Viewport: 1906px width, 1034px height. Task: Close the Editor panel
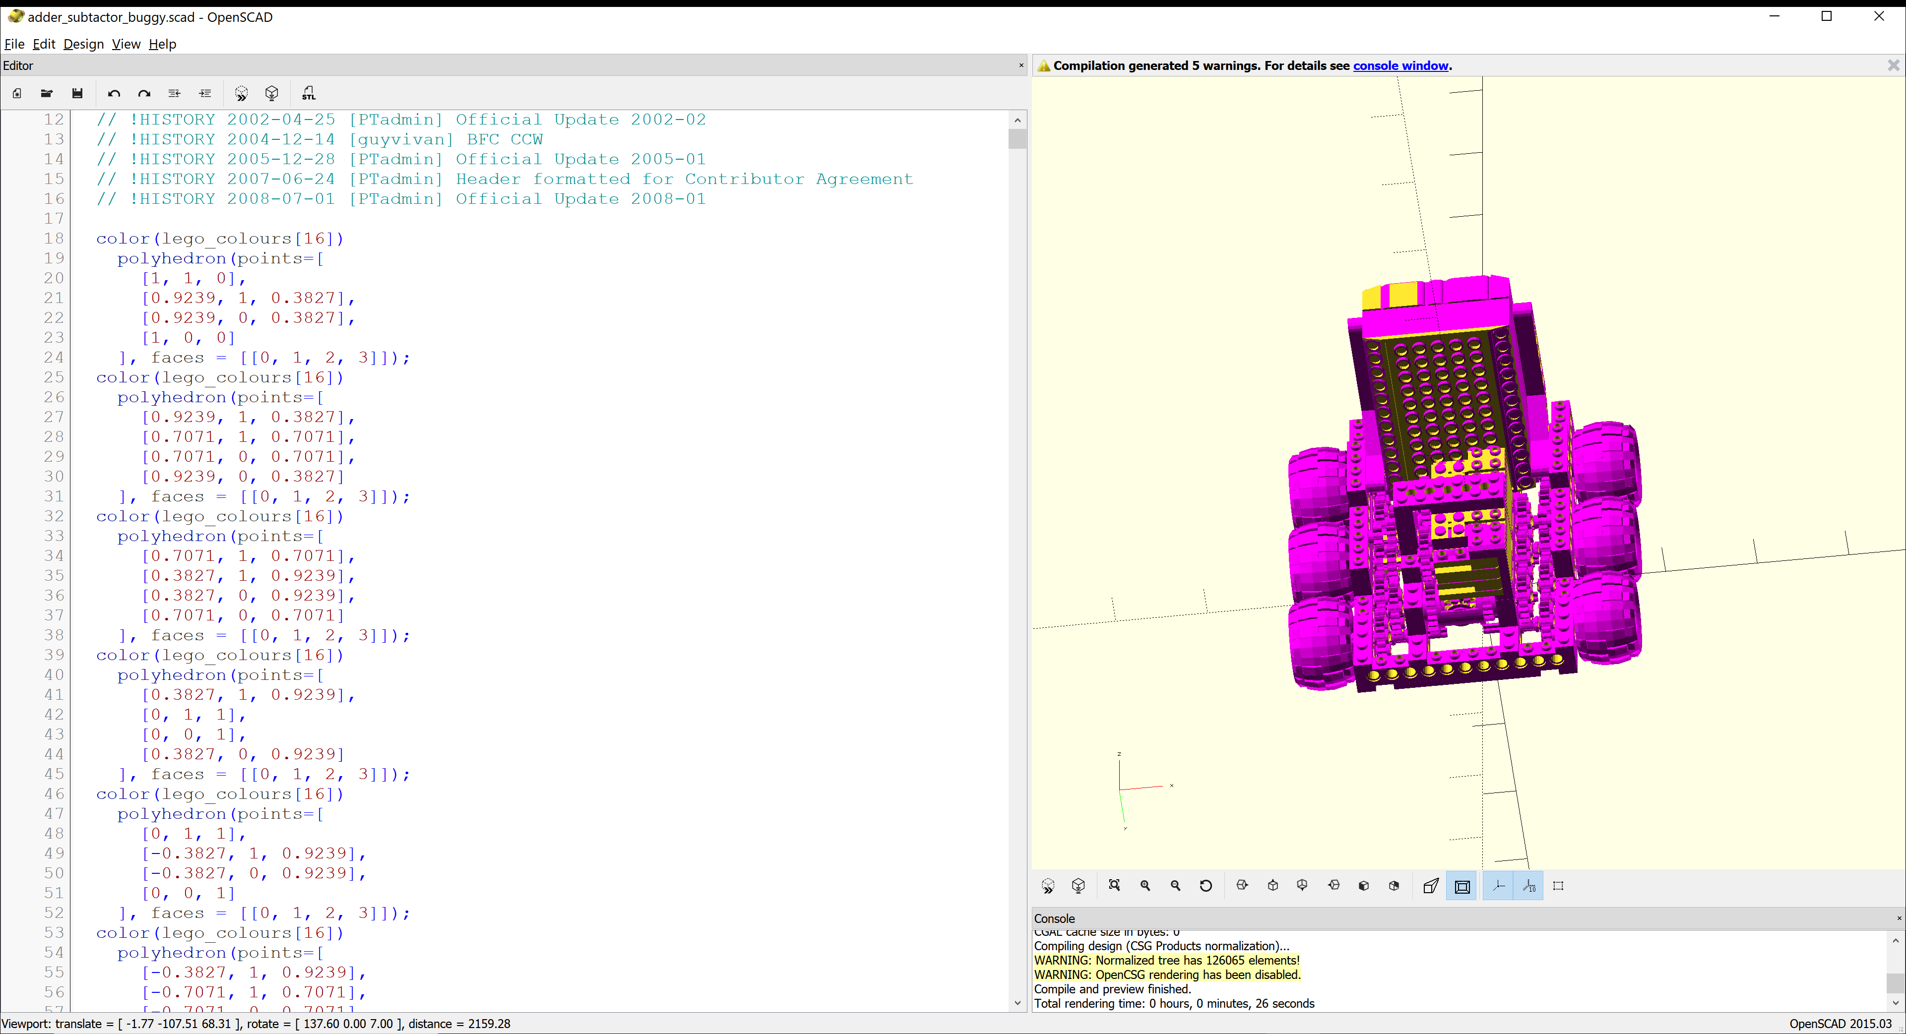(x=1021, y=65)
